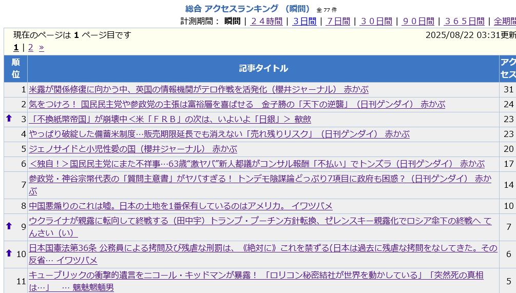Open article 「不換紙幣帝国」が崩壊中
The height and width of the screenshot is (293, 516).
(170, 119)
